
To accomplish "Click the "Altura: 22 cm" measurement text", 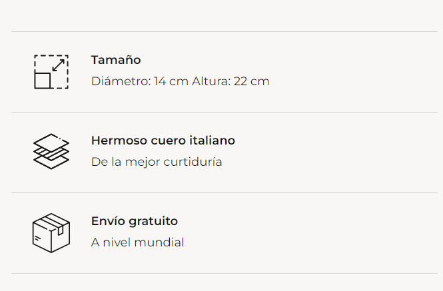I will [x=230, y=81].
